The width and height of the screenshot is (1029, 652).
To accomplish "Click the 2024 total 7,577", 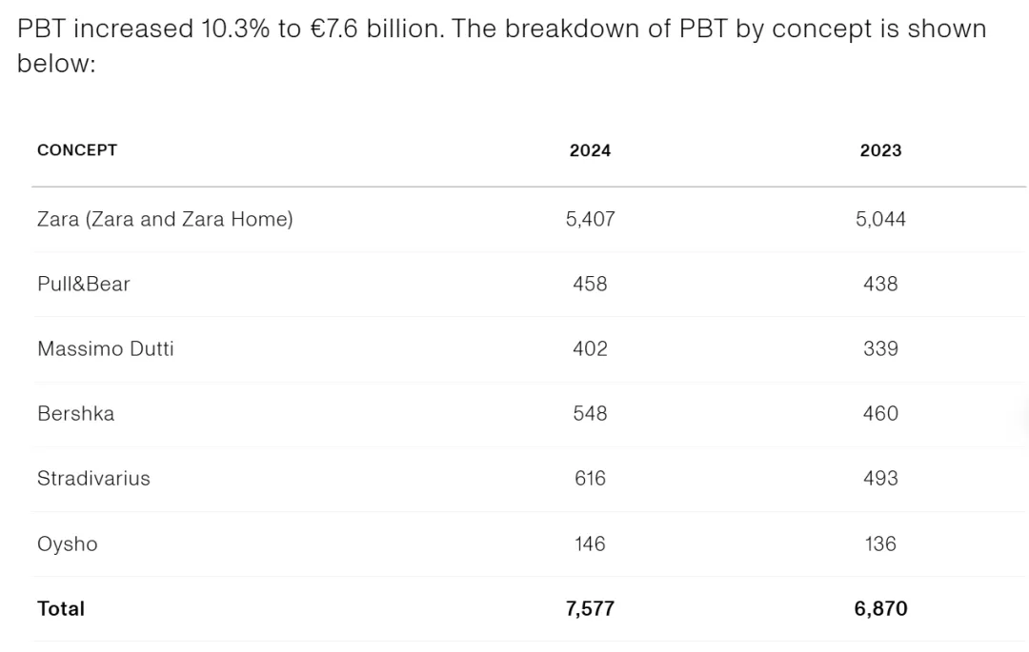I will click(590, 609).
